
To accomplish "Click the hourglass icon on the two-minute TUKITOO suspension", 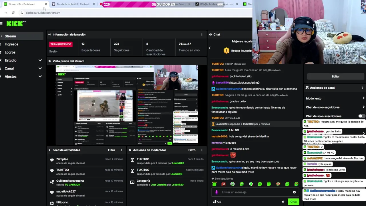I will point(132,160).
